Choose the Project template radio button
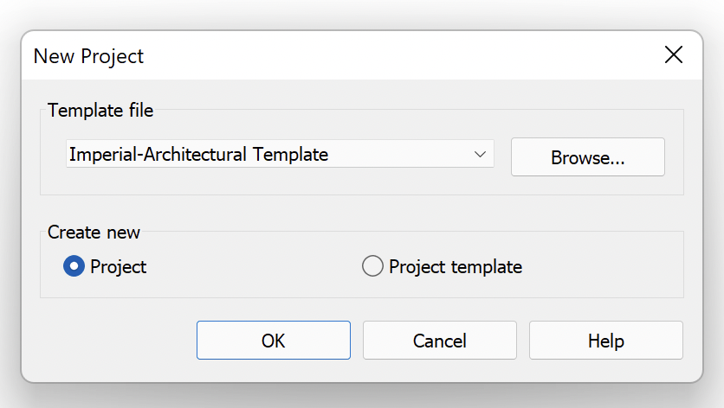This screenshot has height=408, width=724. point(372,266)
